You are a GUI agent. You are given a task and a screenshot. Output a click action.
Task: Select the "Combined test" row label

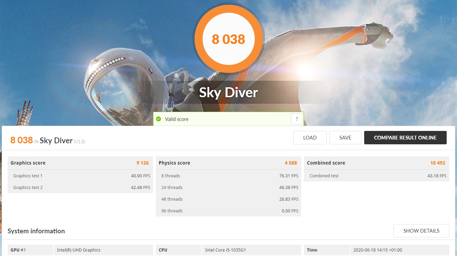pyautogui.click(x=324, y=176)
